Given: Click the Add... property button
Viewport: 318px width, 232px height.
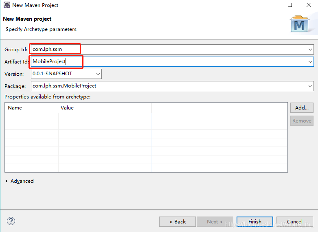Looking at the screenshot, I should coord(302,108).
